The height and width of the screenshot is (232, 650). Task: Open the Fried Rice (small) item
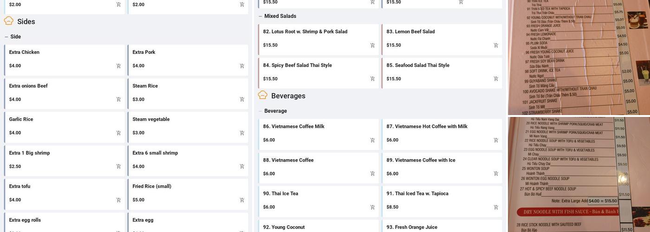point(152,187)
